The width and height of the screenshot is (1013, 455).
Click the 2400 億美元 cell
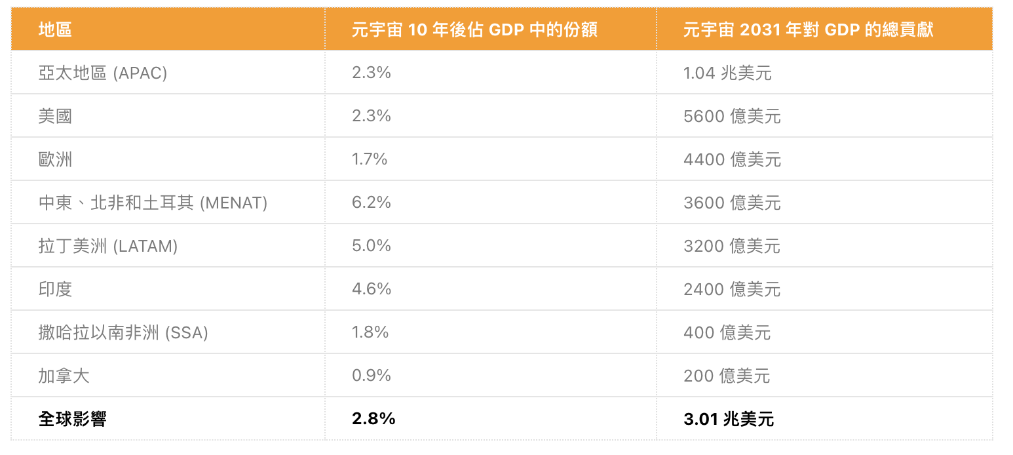tap(732, 289)
